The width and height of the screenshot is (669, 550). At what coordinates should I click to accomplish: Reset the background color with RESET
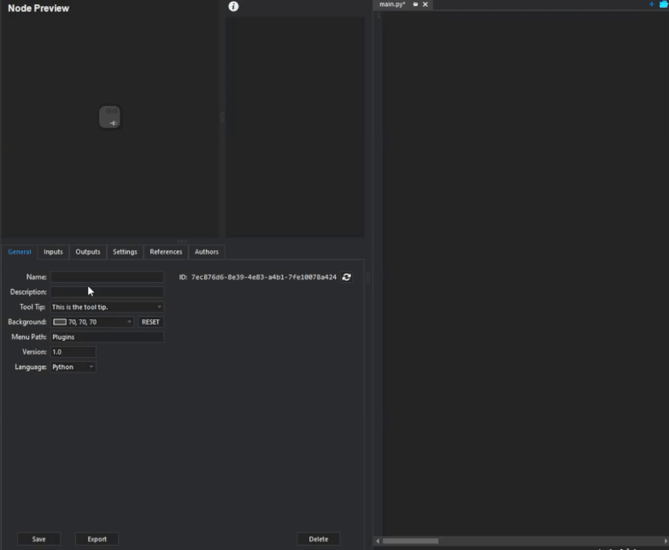pyautogui.click(x=150, y=322)
